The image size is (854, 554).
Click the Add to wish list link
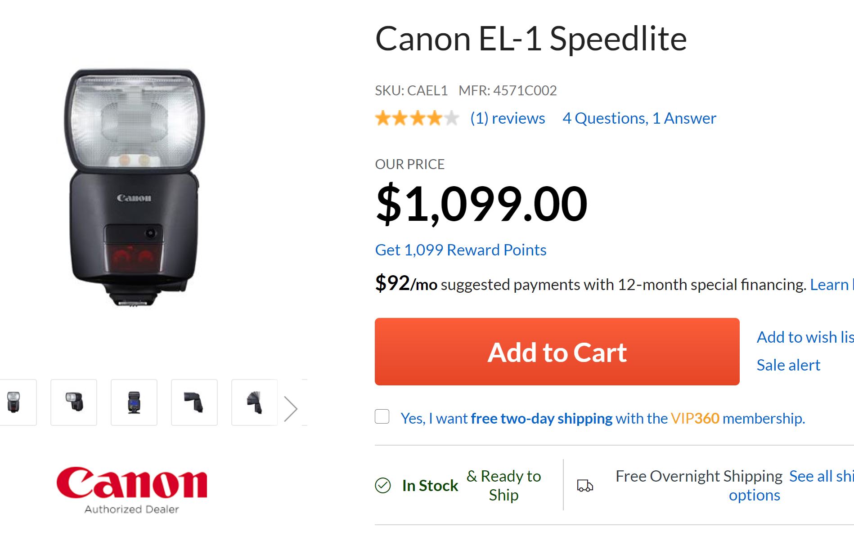805,337
